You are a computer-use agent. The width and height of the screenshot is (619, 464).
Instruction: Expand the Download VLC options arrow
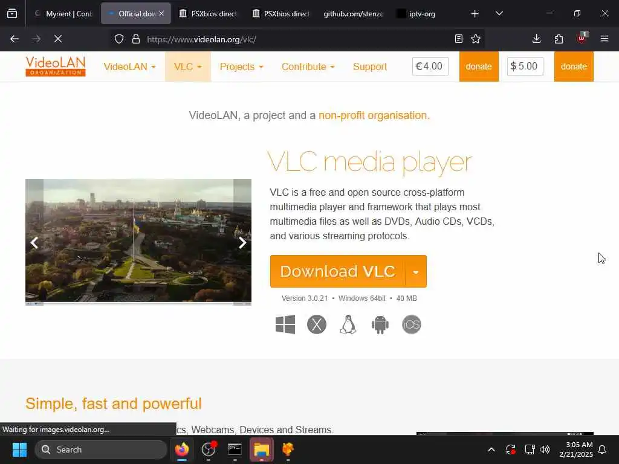416,271
